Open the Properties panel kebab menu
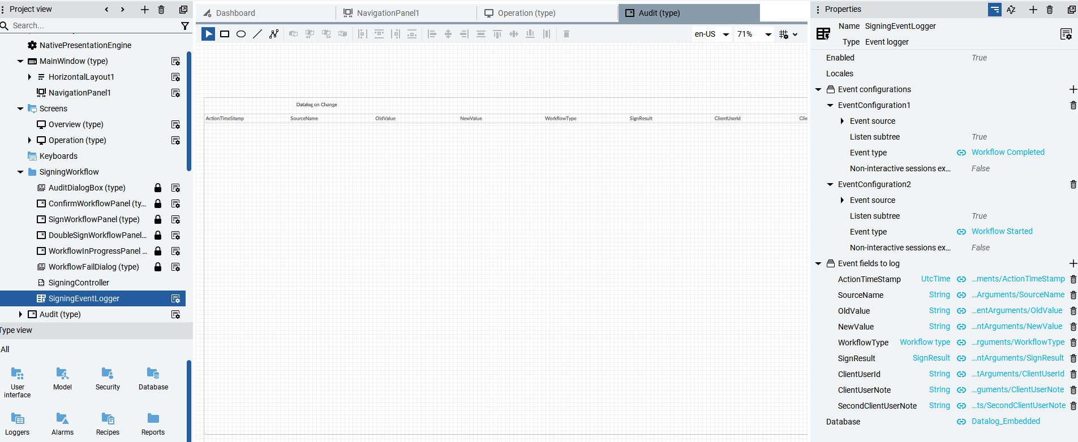Screen dimensions: 1078x442 click(x=818, y=10)
